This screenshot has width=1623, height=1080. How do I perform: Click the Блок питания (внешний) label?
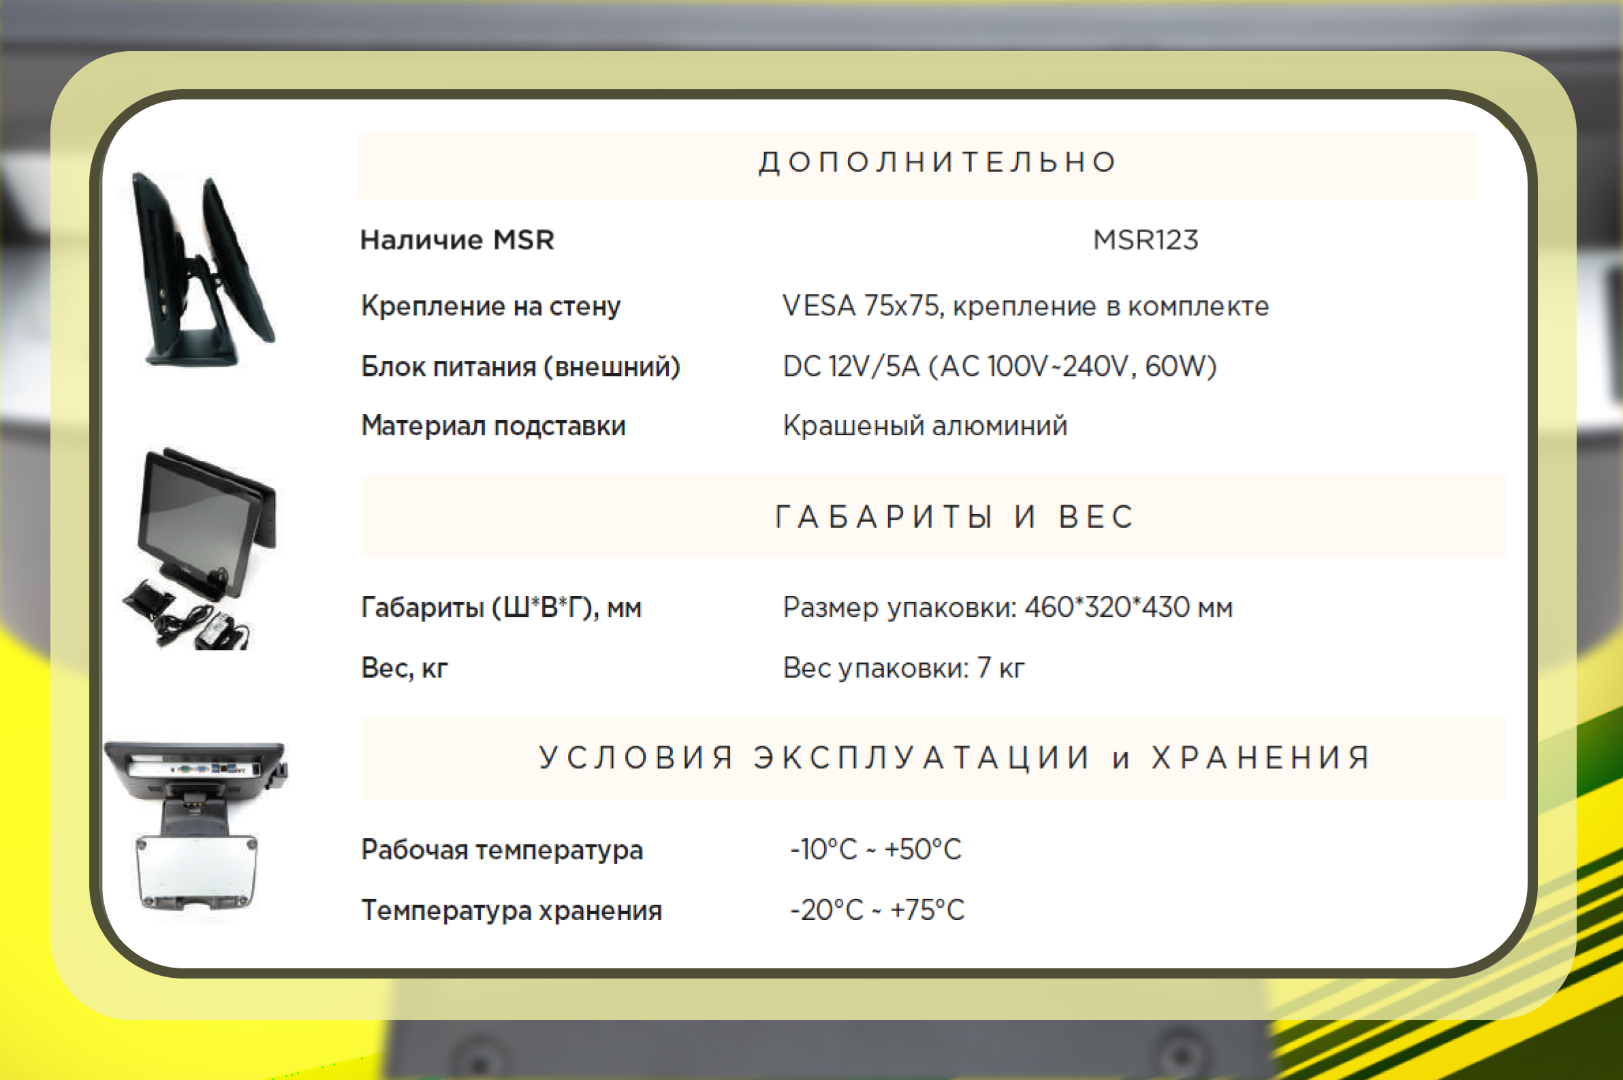(521, 367)
